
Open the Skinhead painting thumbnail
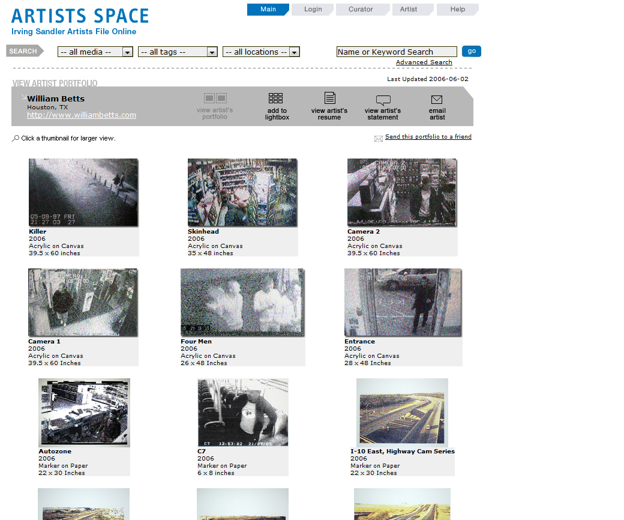242,193
